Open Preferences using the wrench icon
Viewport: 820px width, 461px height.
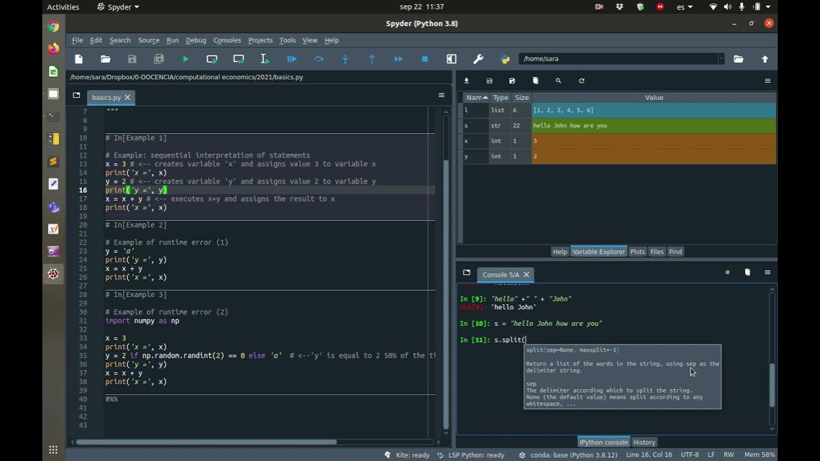pyautogui.click(x=478, y=59)
